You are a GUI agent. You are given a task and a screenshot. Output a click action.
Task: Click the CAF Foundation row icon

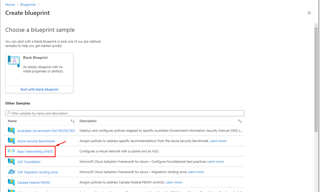tap(11, 161)
